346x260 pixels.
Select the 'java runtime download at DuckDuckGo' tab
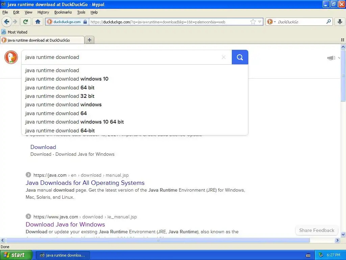coord(42,40)
